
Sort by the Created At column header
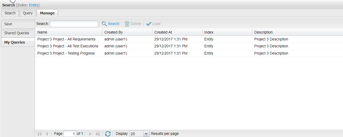[x=163, y=32]
